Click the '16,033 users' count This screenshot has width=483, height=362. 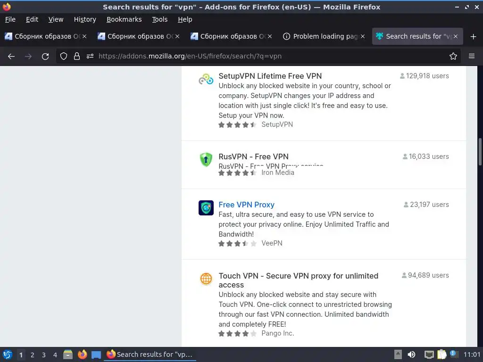pyautogui.click(x=426, y=156)
